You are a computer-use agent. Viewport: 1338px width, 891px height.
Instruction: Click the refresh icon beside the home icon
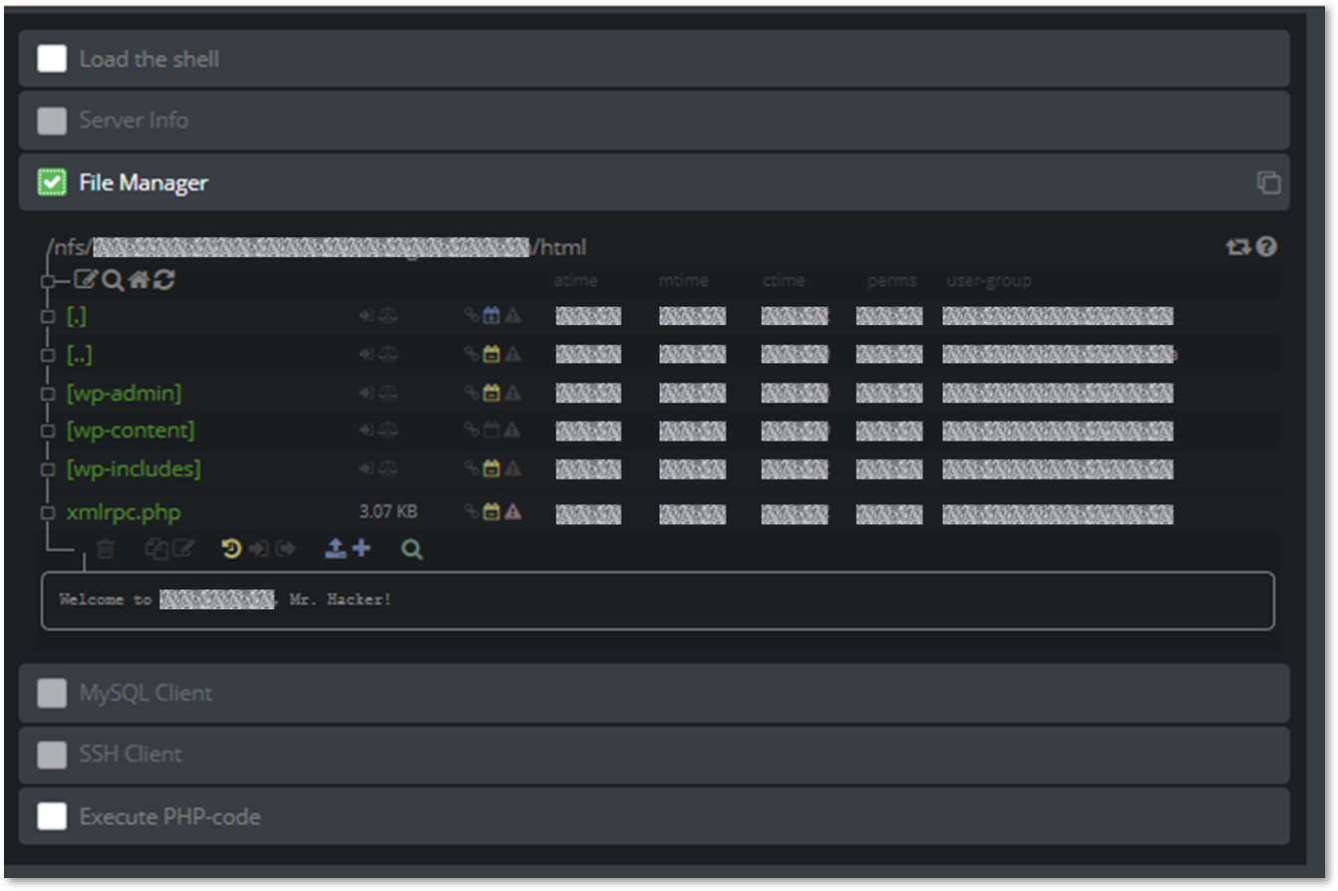165,281
